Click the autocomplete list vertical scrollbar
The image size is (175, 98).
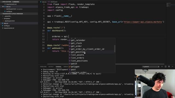click(x=115, y=48)
